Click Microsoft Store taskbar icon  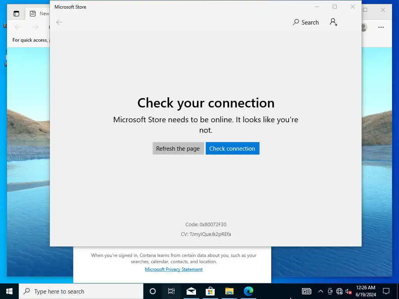[x=210, y=291]
